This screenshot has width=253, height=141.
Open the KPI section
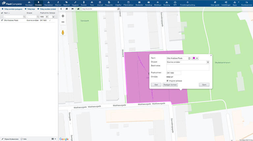pos(175,3)
